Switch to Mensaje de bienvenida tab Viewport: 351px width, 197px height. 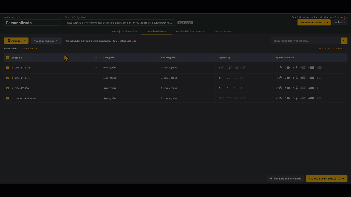[124, 31]
